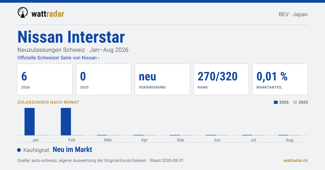Click subtitle "Neuzulassungen Schweiz · Jan–Aug 2026"
The height and width of the screenshot is (170, 325).
(x=73, y=50)
